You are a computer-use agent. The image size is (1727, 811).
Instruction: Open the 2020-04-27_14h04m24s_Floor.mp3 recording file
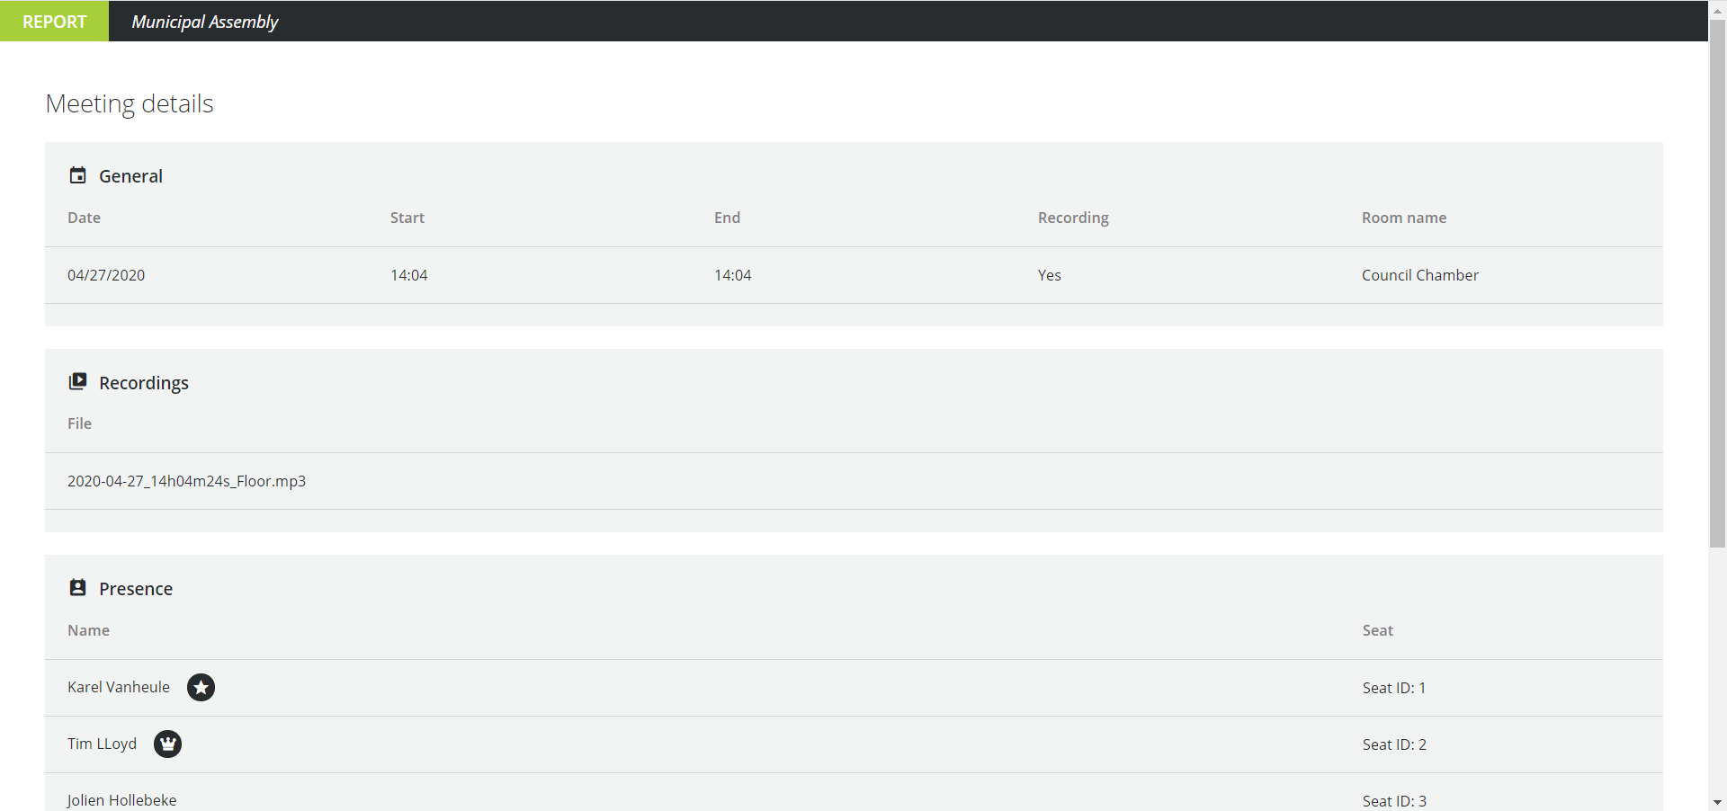pos(186,481)
